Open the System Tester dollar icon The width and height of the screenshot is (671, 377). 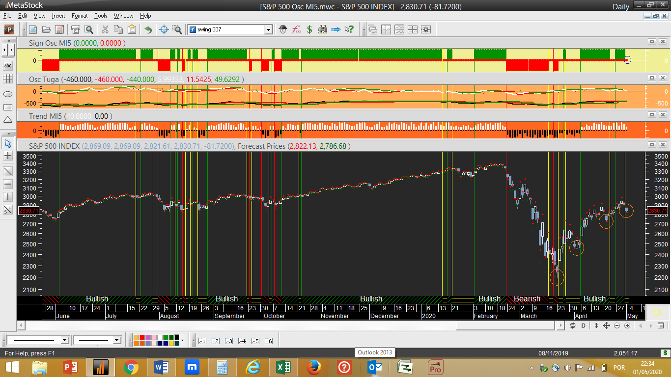point(309,29)
